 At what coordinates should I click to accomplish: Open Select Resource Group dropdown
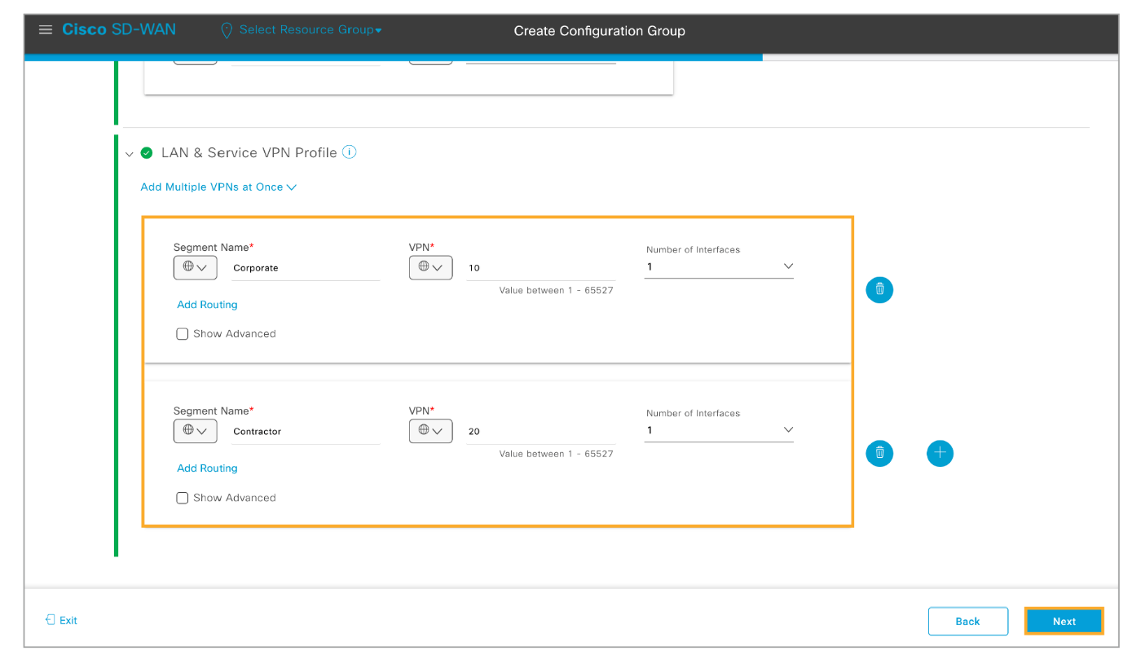click(310, 30)
